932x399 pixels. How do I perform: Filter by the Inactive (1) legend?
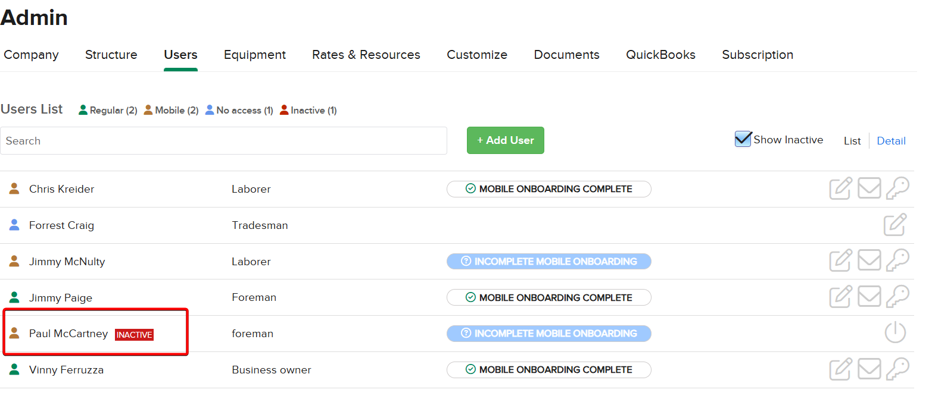(308, 111)
